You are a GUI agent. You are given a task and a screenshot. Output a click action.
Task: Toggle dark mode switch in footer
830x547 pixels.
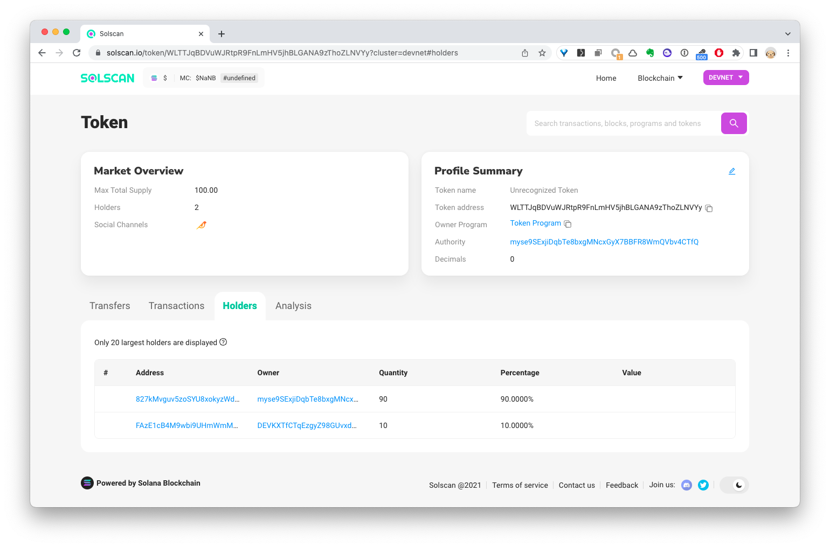(734, 485)
